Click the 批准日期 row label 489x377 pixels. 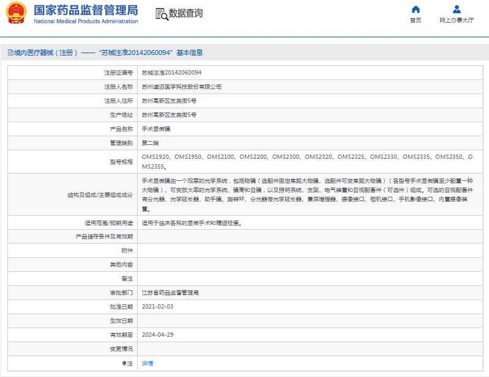(121, 307)
